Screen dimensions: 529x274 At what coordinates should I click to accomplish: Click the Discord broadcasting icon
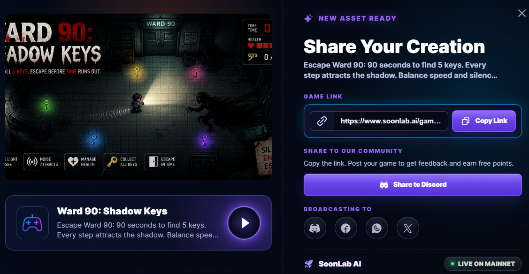(x=314, y=228)
